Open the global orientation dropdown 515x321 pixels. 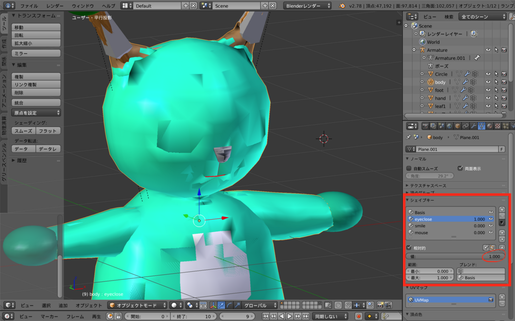click(x=260, y=305)
